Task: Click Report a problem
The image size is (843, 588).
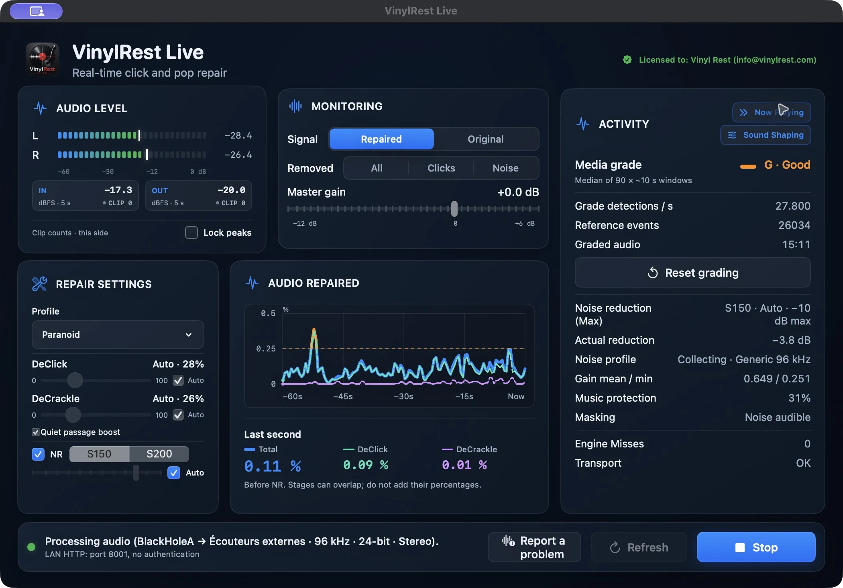Action: coord(534,547)
